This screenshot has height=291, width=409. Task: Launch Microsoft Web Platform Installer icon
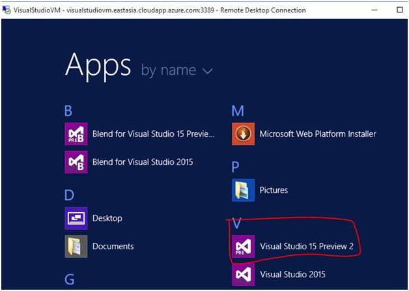(x=243, y=133)
